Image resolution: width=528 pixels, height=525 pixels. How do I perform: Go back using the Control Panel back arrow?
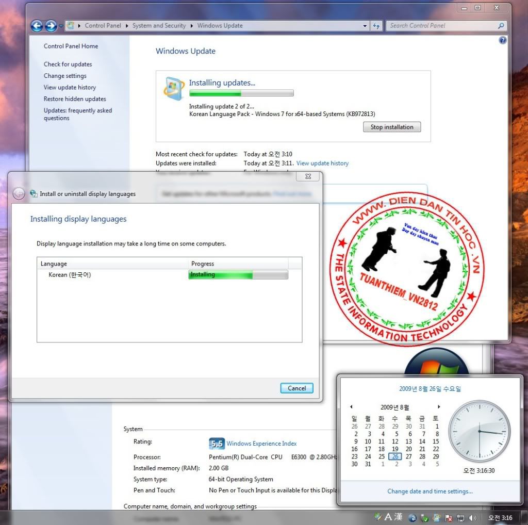pos(37,26)
